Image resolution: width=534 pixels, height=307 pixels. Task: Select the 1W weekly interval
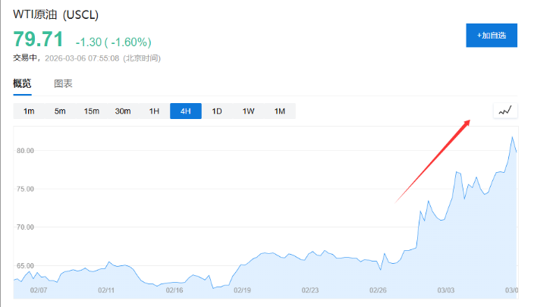(248, 111)
